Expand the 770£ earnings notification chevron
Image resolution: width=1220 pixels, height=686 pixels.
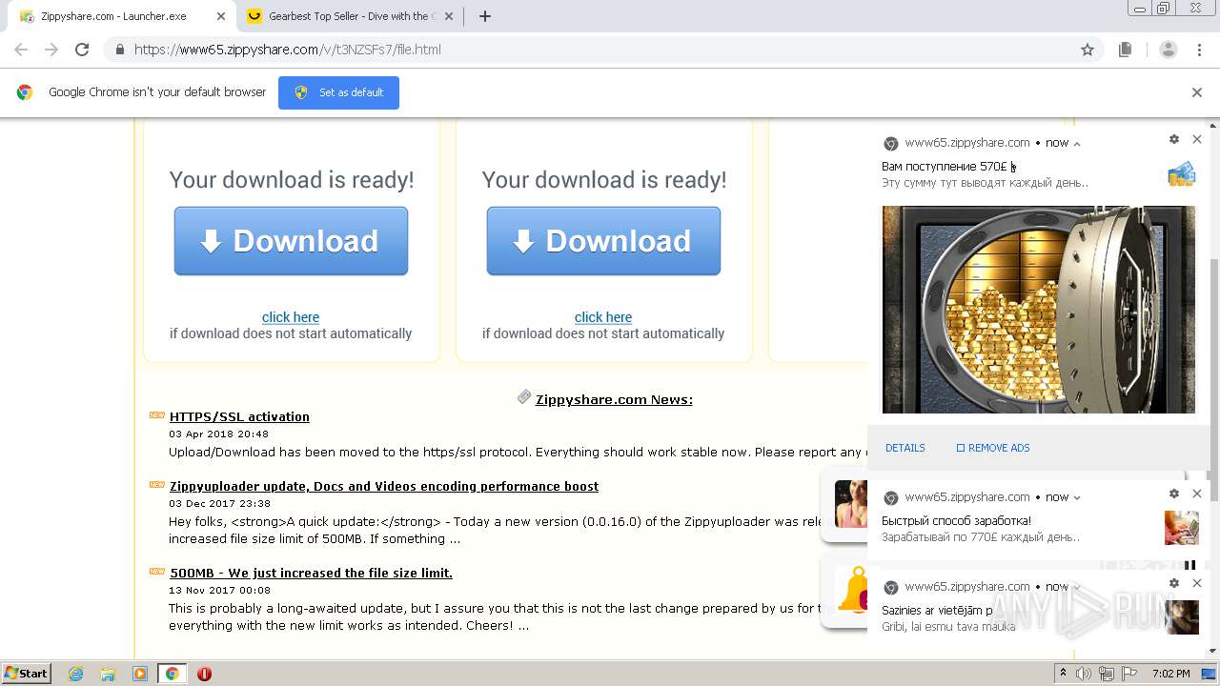pyautogui.click(x=1077, y=497)
